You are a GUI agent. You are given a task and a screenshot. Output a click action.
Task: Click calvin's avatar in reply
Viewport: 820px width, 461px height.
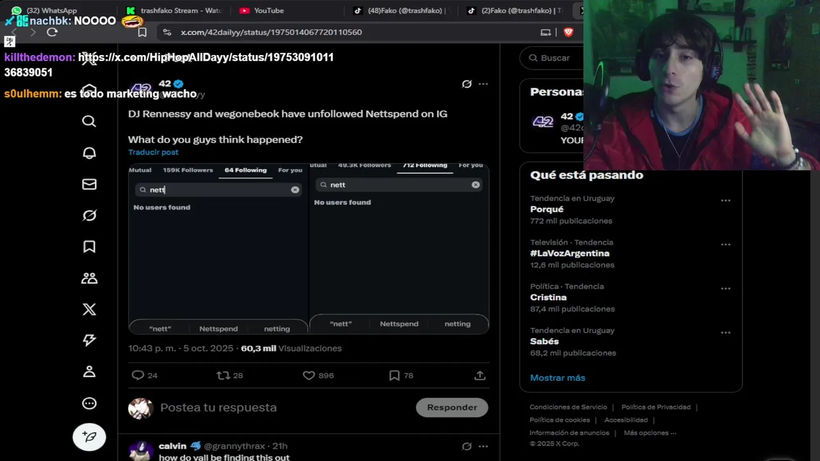tap(140, 451)
